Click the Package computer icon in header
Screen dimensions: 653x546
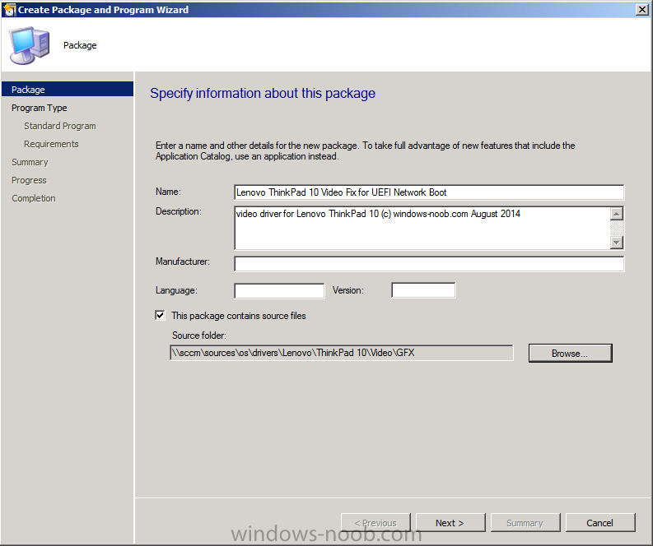[30, 45]
